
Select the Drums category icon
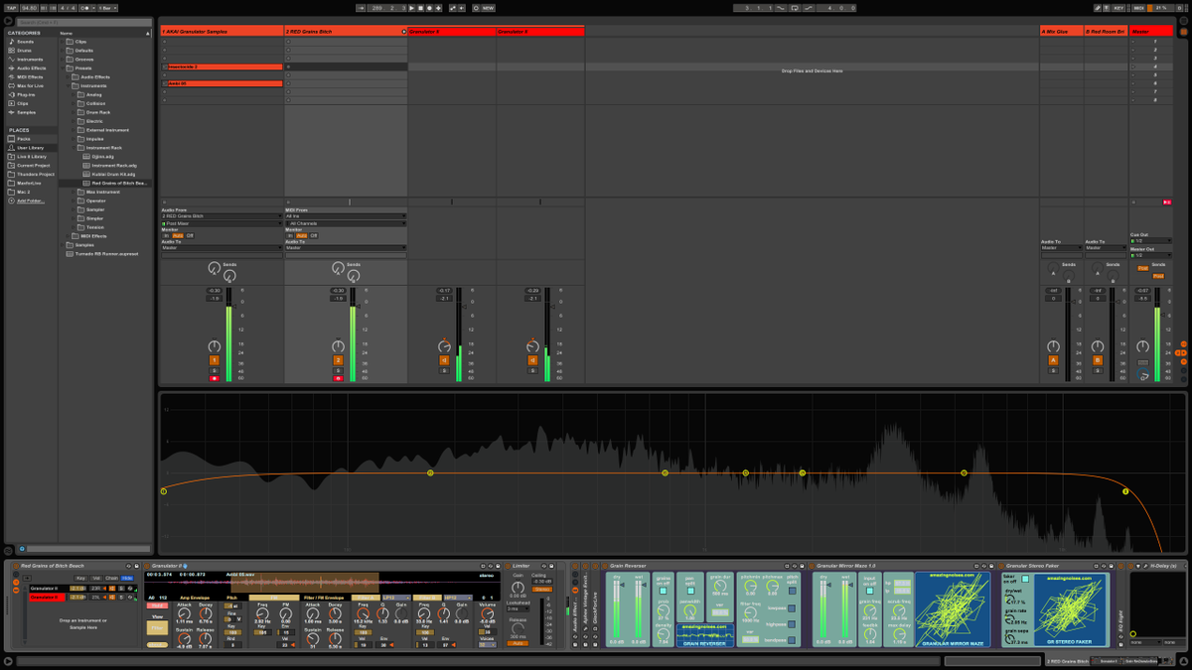coord(12,51)
